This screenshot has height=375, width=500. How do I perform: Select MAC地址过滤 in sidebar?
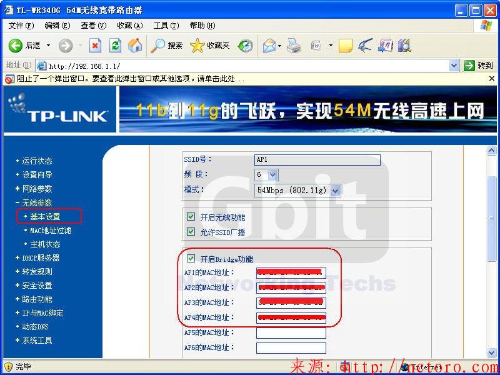click(51, 230)
